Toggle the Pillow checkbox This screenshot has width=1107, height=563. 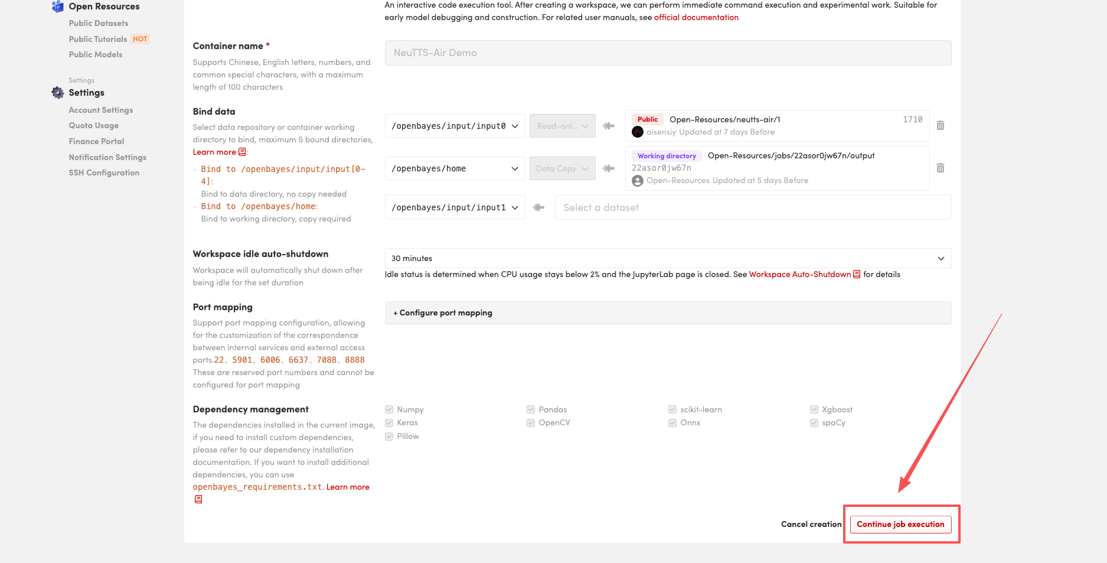389,436
